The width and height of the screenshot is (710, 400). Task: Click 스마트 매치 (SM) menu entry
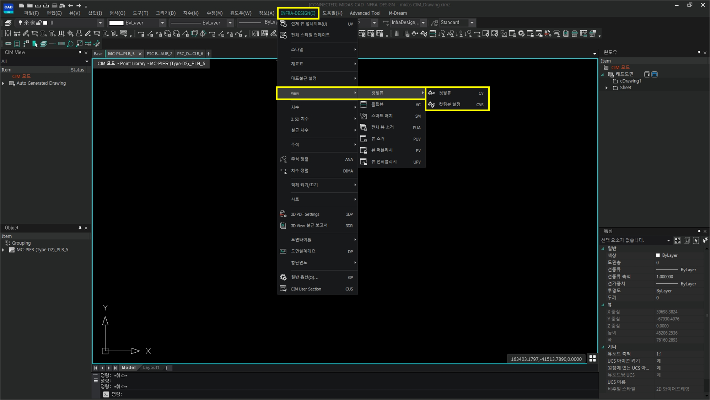tap(391, 116)
